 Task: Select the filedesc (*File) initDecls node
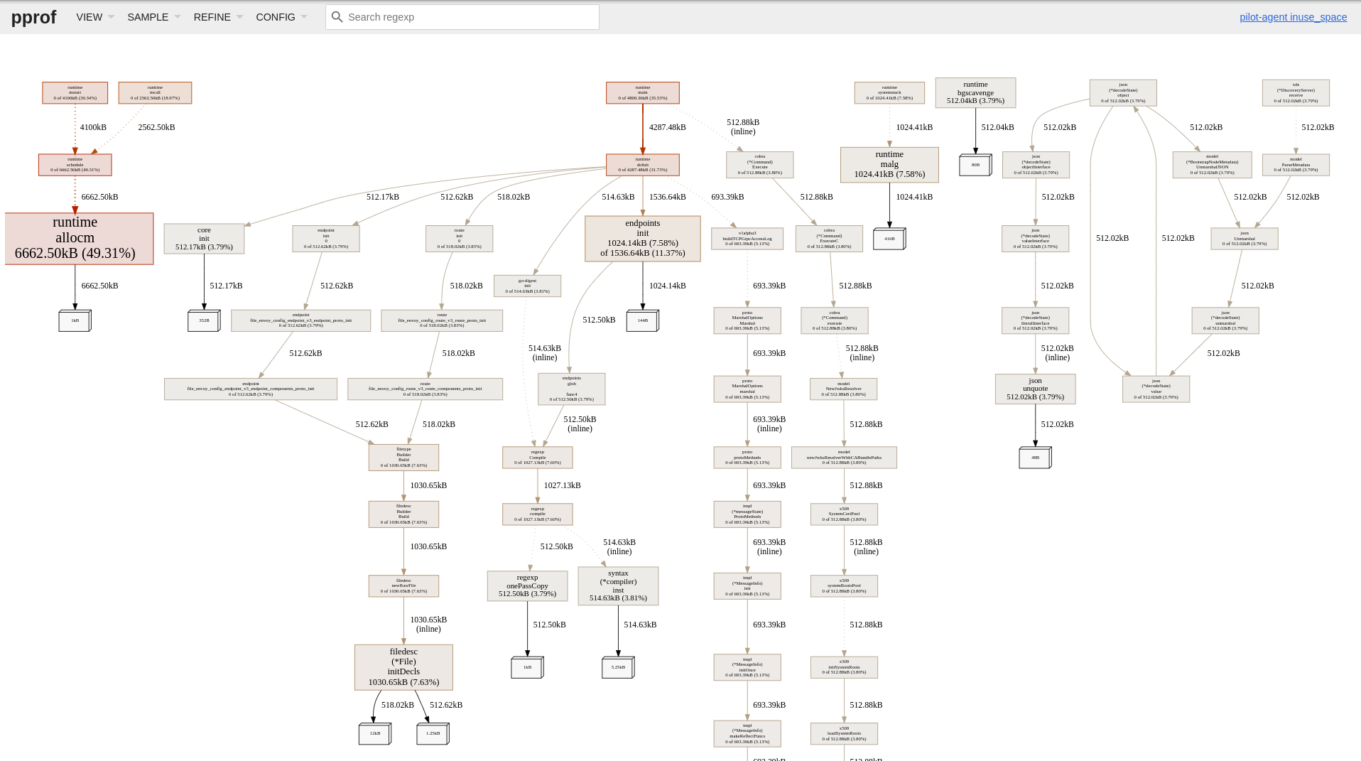[403, 666]
